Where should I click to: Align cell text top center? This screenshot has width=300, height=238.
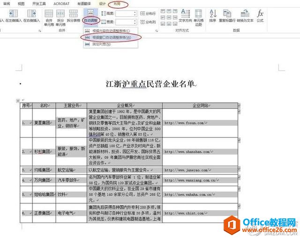pyautogui.click(x=169, y=11)
